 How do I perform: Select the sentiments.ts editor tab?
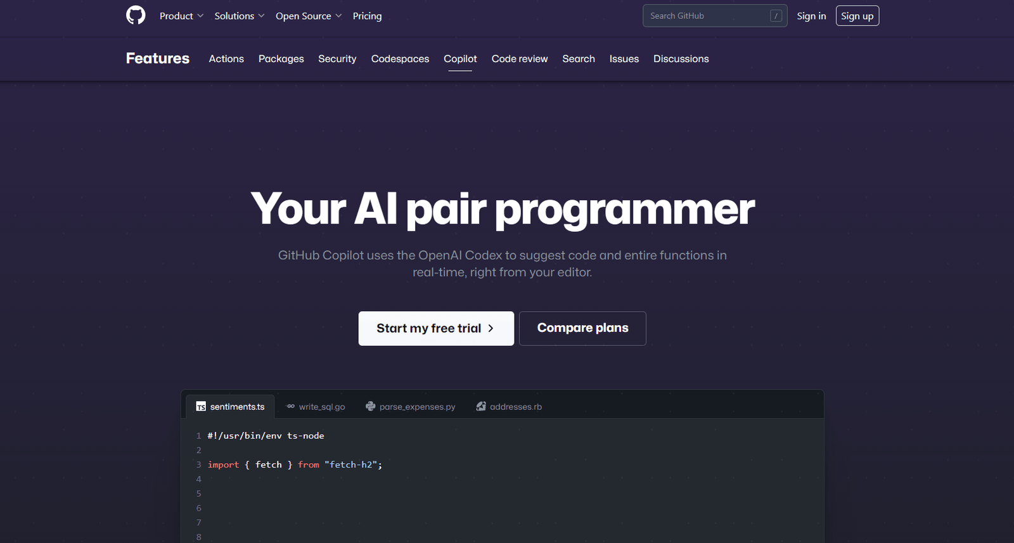pos(231,407)
